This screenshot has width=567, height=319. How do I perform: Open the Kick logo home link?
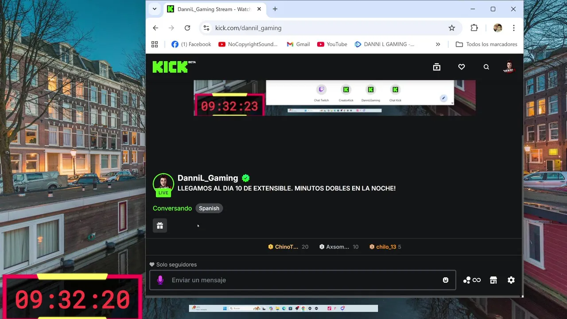point(171,67)
